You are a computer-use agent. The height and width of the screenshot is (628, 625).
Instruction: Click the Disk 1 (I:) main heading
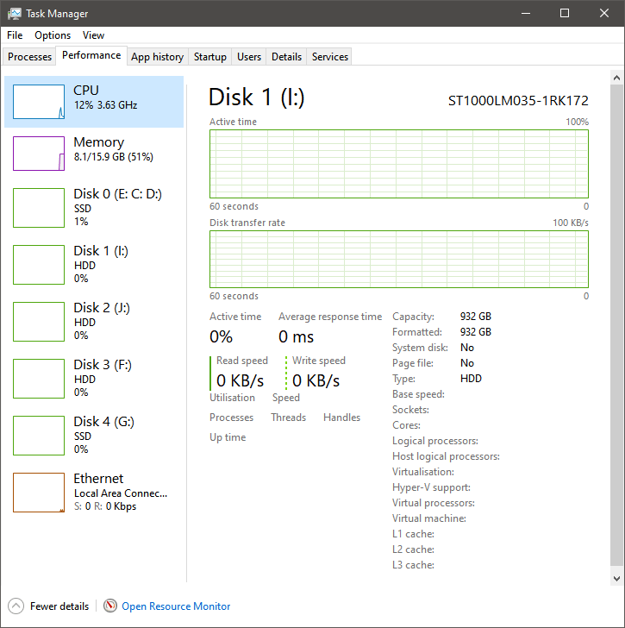tap(257, 97)
